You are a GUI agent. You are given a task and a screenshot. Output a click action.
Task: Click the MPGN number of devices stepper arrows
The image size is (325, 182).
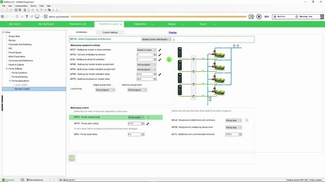[x=154, y=55]
